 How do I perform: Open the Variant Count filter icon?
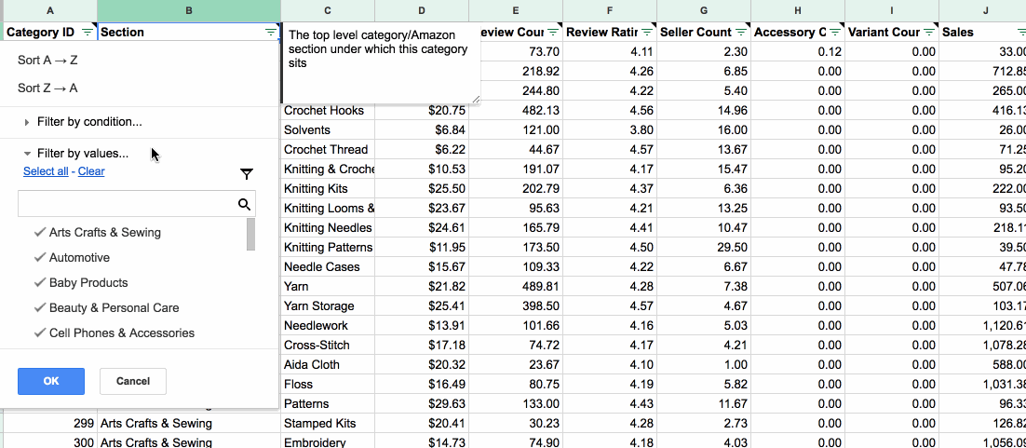tap(930, 32)
